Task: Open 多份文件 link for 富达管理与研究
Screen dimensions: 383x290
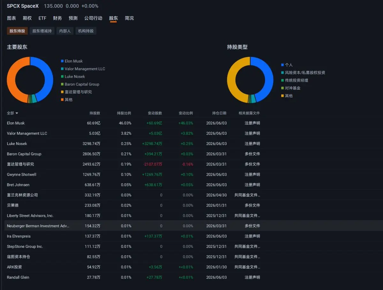Action: [252, 164]
